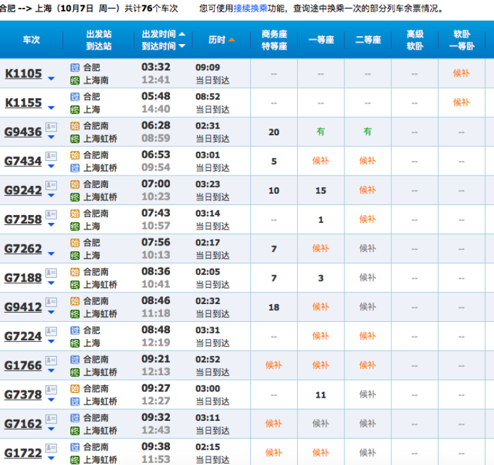Click the 车次 column header
Image resolution: width=494 pixels, height=465 pixels.
pos(26,40)
